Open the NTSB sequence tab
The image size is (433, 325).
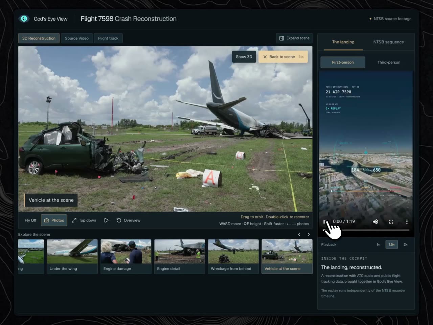(x=388, y=42)
